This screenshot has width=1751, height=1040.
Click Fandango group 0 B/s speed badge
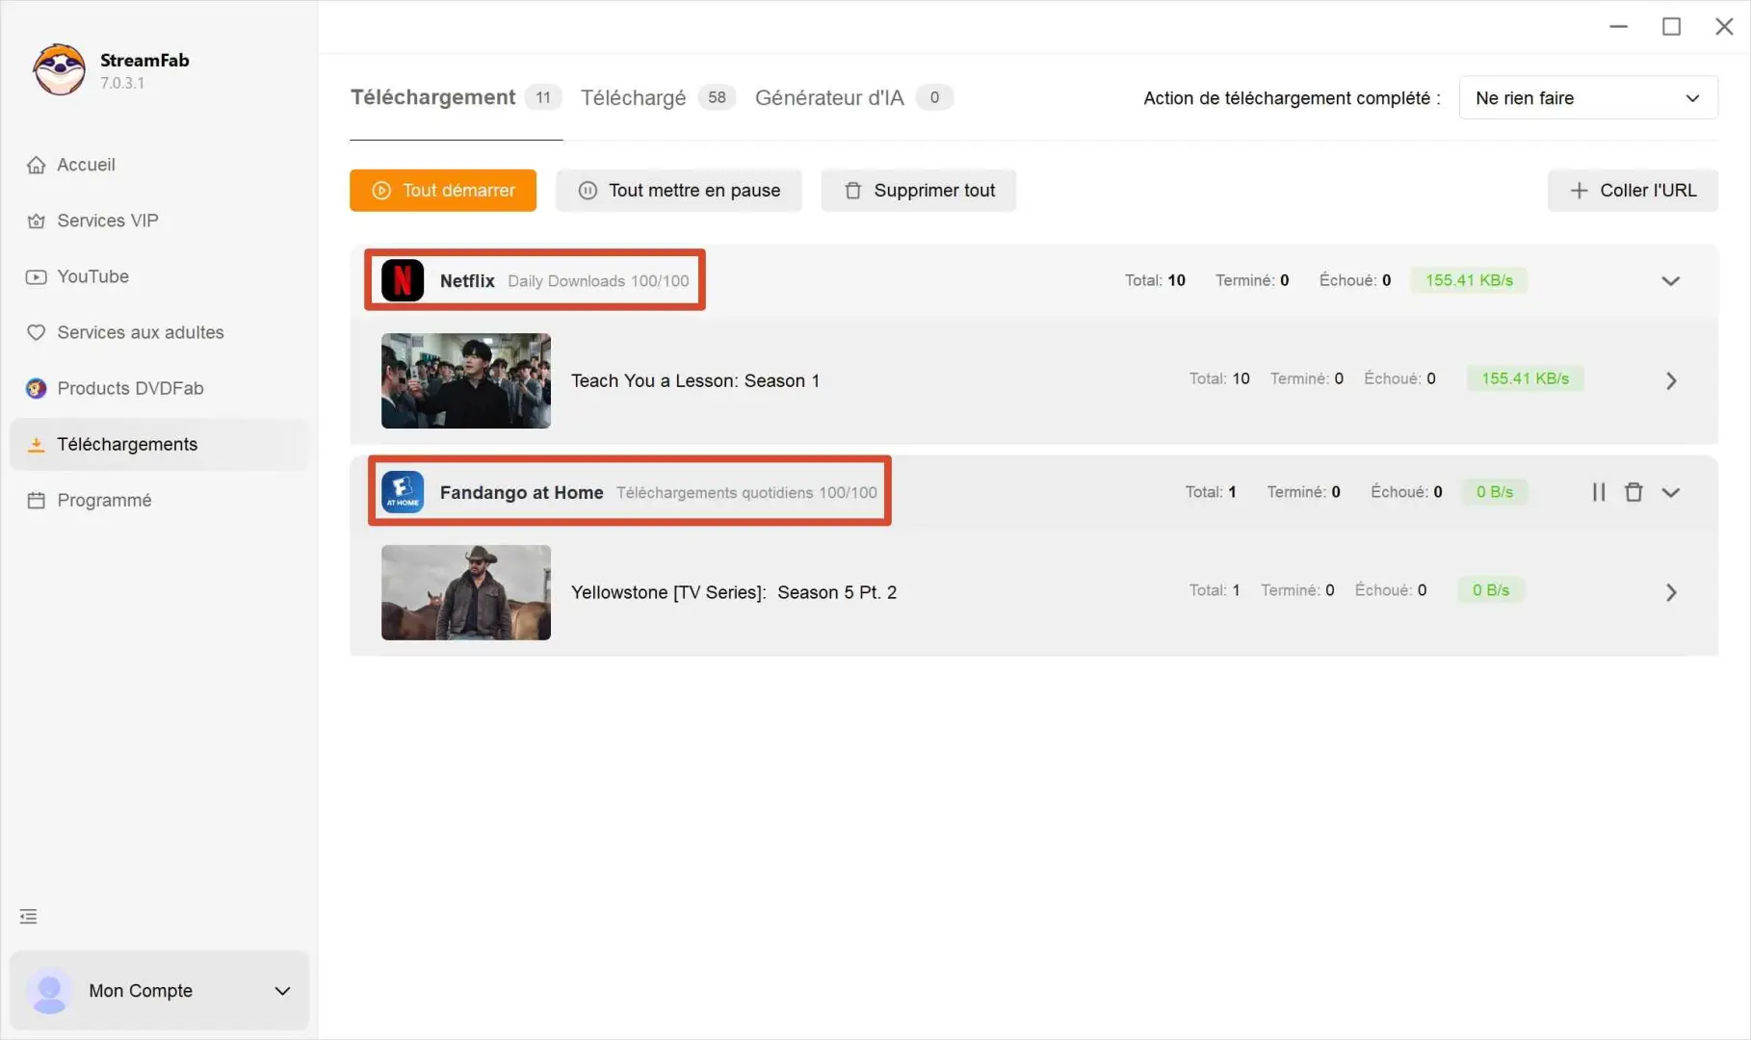click(1495, 492)
